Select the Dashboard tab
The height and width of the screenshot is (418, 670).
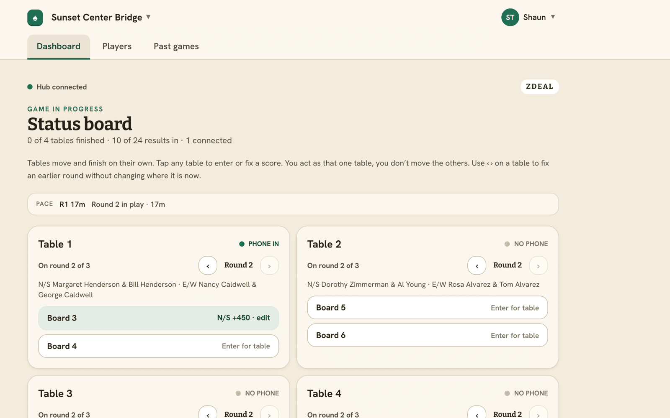[59, 46]
